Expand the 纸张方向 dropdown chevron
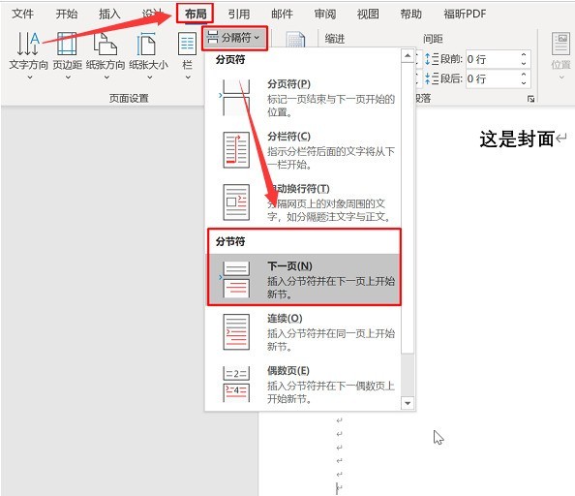This screenshot has height=496, width=575. point(106,77)
